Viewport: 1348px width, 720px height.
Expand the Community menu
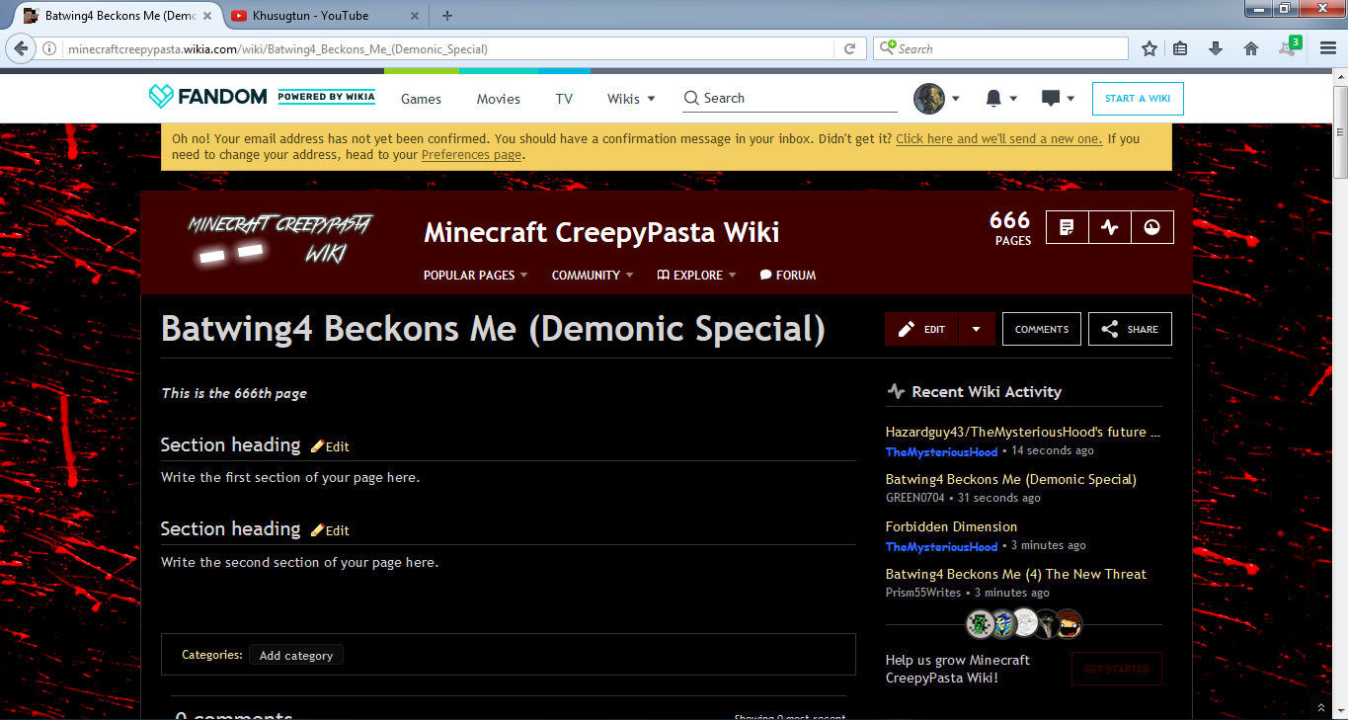(593, 276)
